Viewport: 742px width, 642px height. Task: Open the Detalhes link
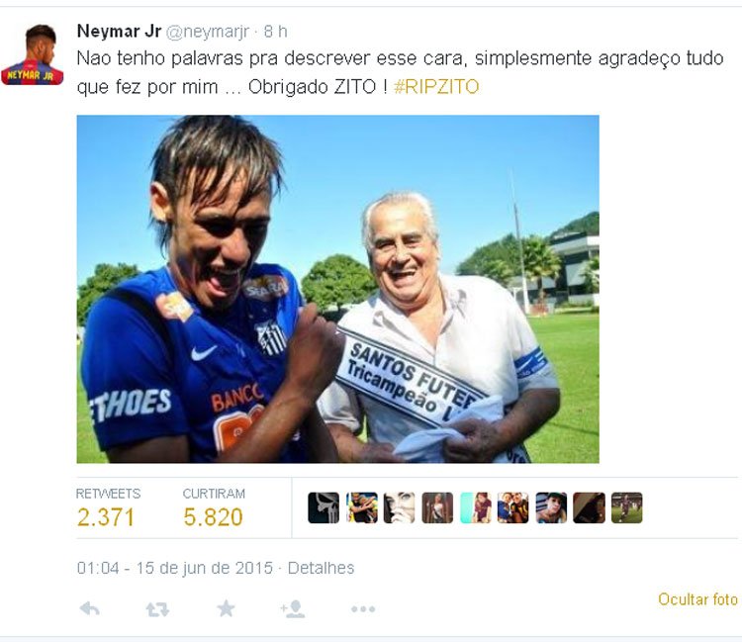[x=321, y=568]
